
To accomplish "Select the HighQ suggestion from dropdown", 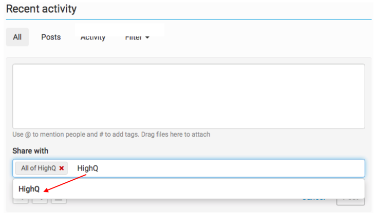I will pos(29,189).
